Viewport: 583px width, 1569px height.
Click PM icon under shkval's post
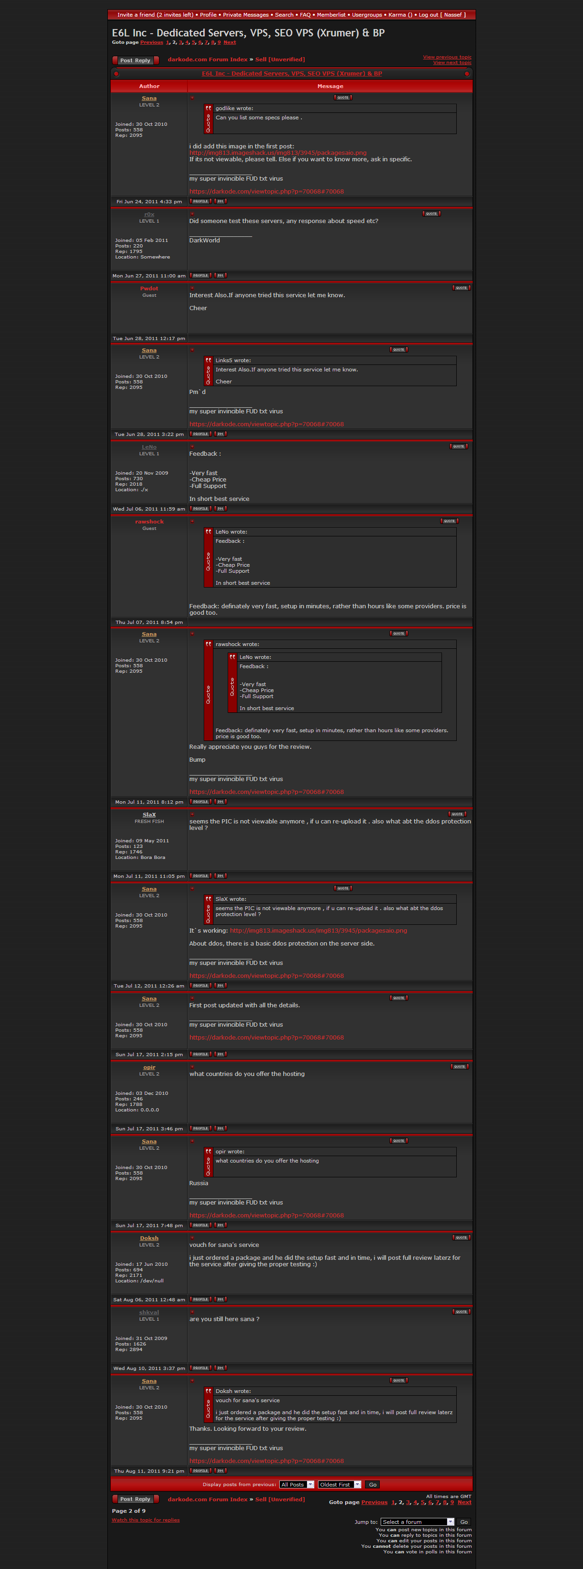(x=221, y=1368)
